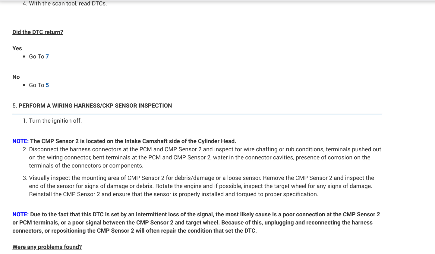Select the "PERFORM A WIRING HARNESS/CKP SENSOR INSPECTION" heading
This screenshot has height=254, width=435.
(95, 106)
